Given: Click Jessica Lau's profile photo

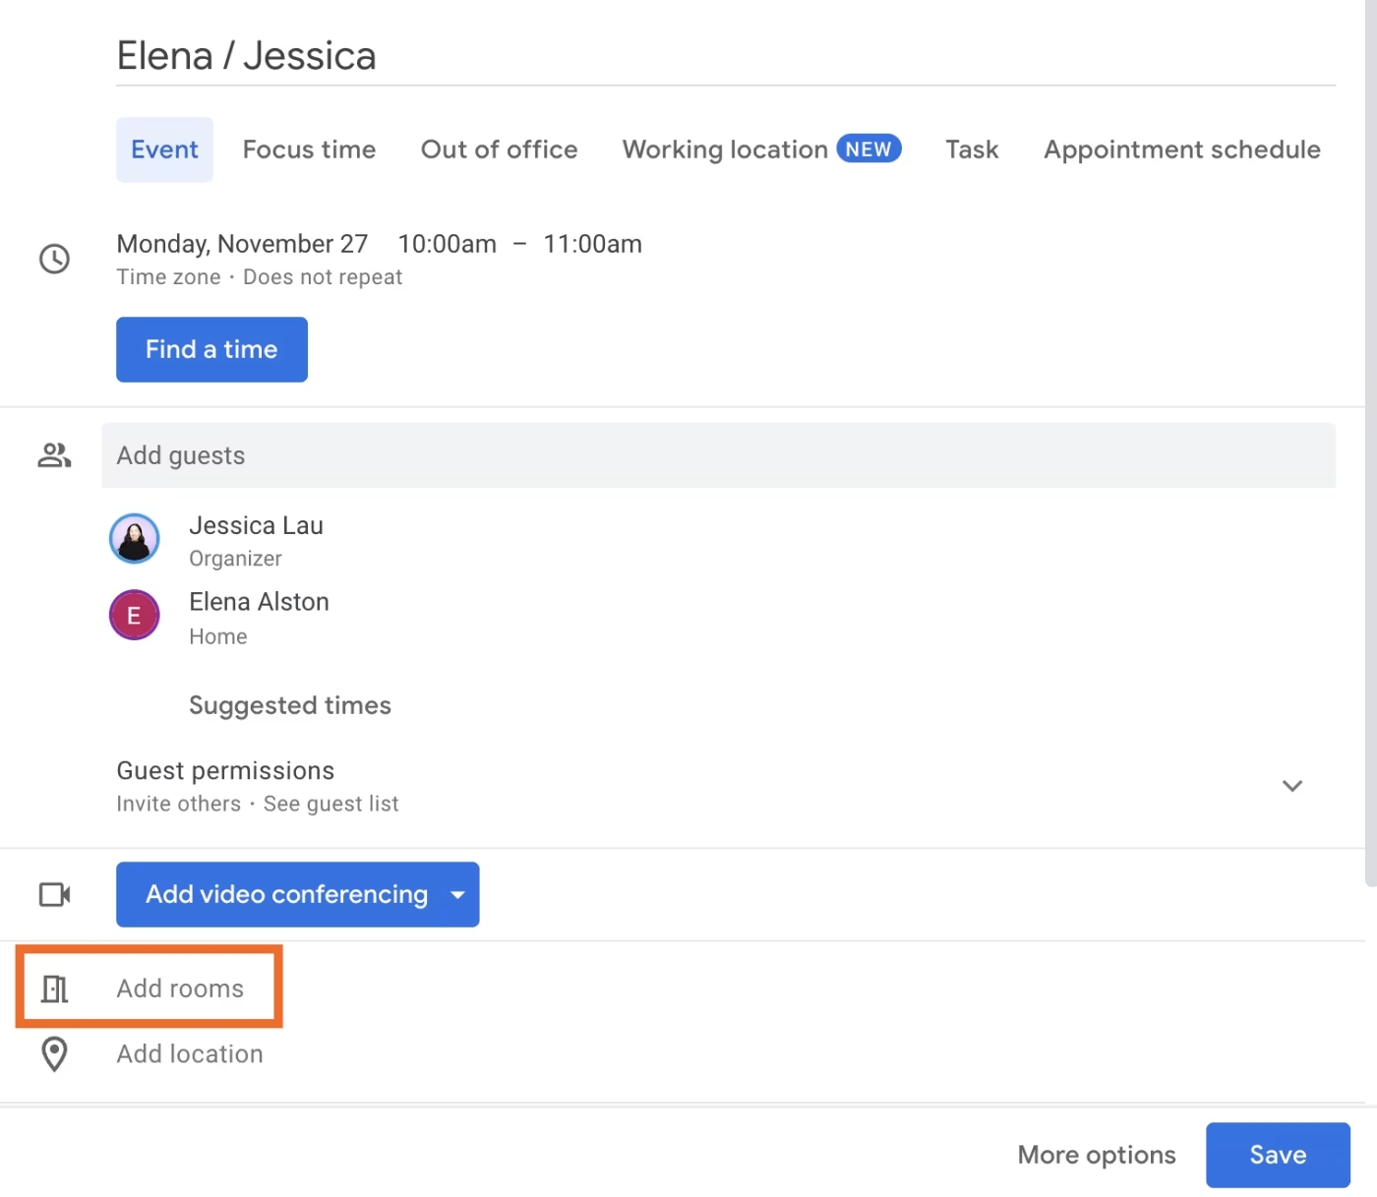Looking at the screenshot, I should click(135, 539).
